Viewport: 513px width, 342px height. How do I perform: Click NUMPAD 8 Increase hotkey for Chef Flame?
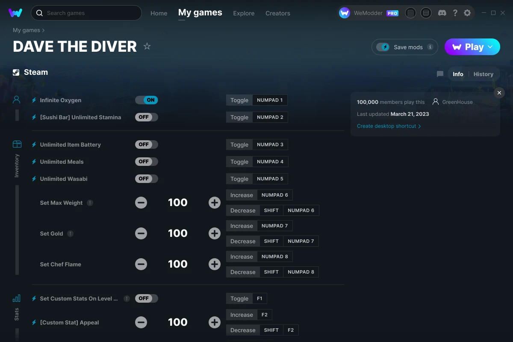[274, 256]
